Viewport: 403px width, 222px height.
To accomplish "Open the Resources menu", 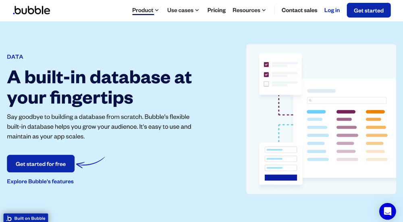I will click(x=246, y=10).
